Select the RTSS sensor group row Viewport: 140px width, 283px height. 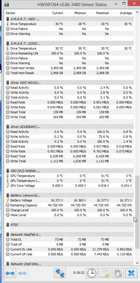(x=69, y=225)
